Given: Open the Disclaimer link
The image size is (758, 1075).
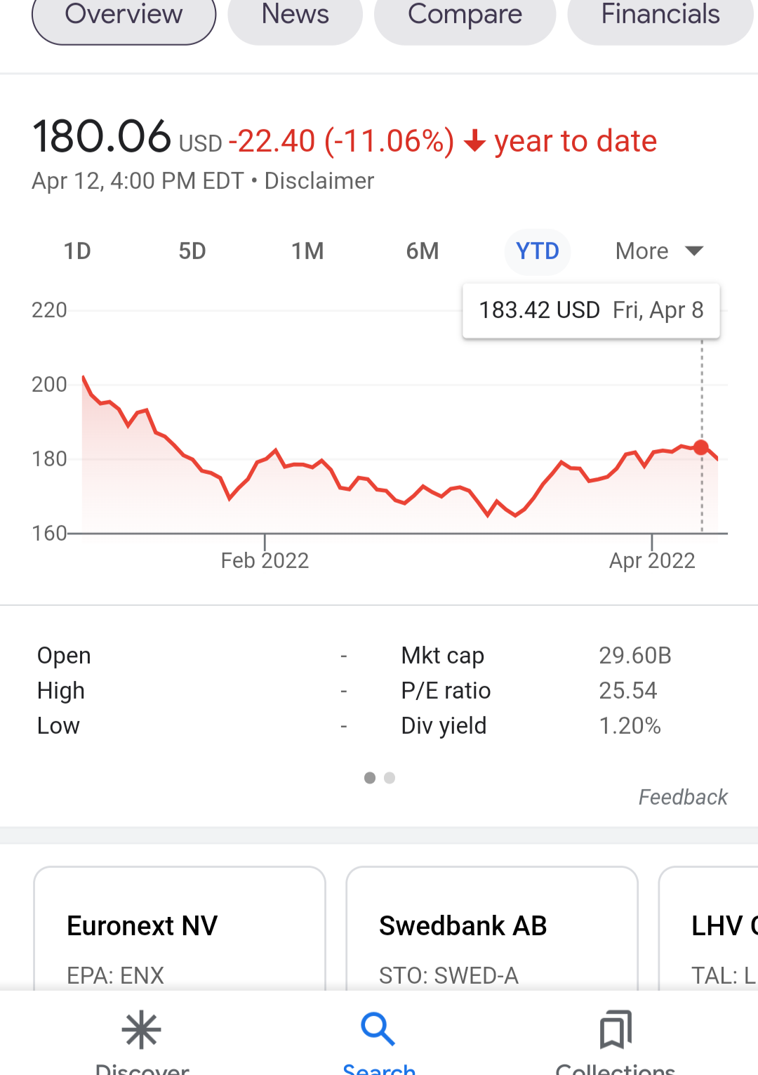Looking at the screenshot, I should pyautogui.click(x=319, y=181).
